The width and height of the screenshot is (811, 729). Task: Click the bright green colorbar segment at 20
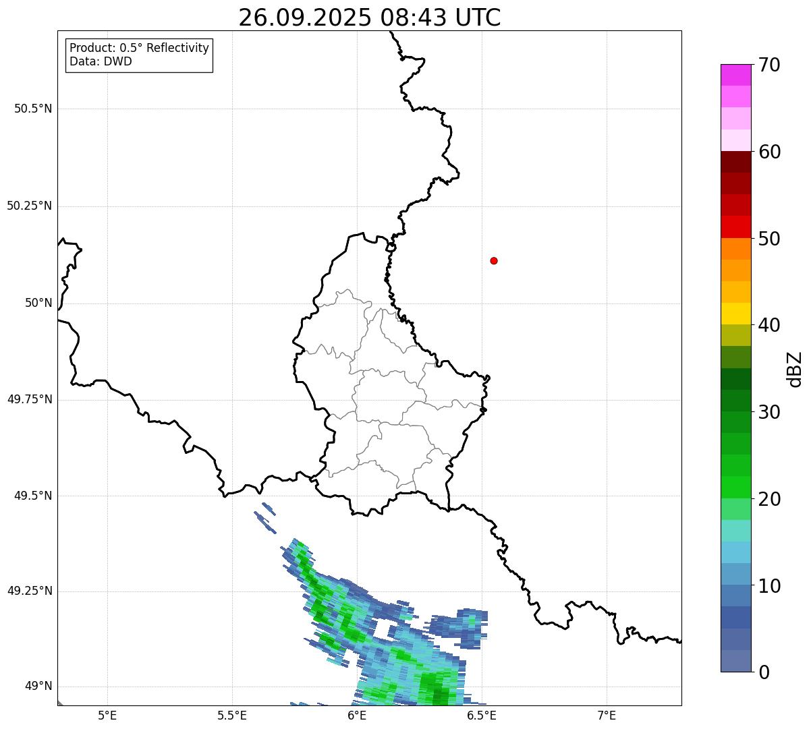coord(735,488)
